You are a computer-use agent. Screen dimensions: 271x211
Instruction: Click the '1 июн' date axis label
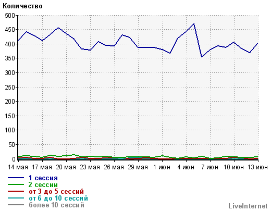pyautogui.click(x=162, y=167)
